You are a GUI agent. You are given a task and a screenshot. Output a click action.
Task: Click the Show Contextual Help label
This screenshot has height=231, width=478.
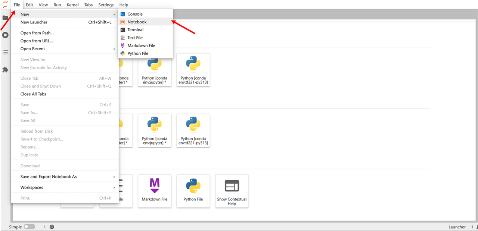coord(232,202)
